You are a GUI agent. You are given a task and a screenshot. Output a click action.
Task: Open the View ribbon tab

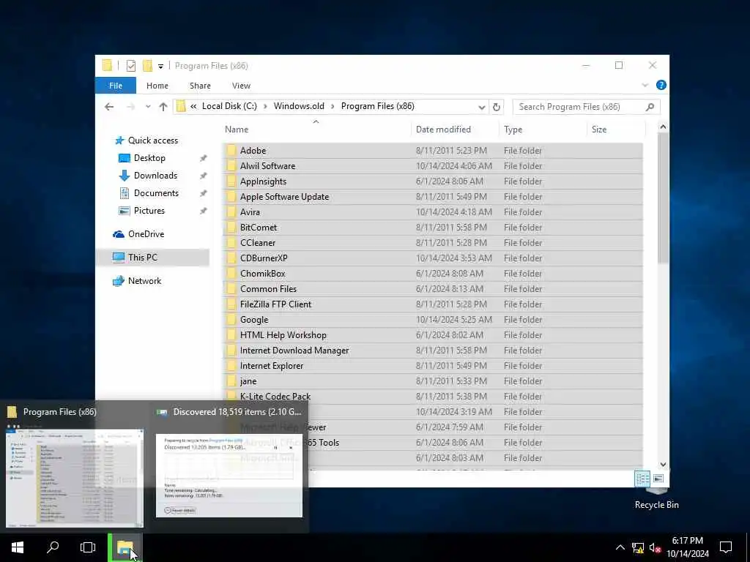[241, 86]
